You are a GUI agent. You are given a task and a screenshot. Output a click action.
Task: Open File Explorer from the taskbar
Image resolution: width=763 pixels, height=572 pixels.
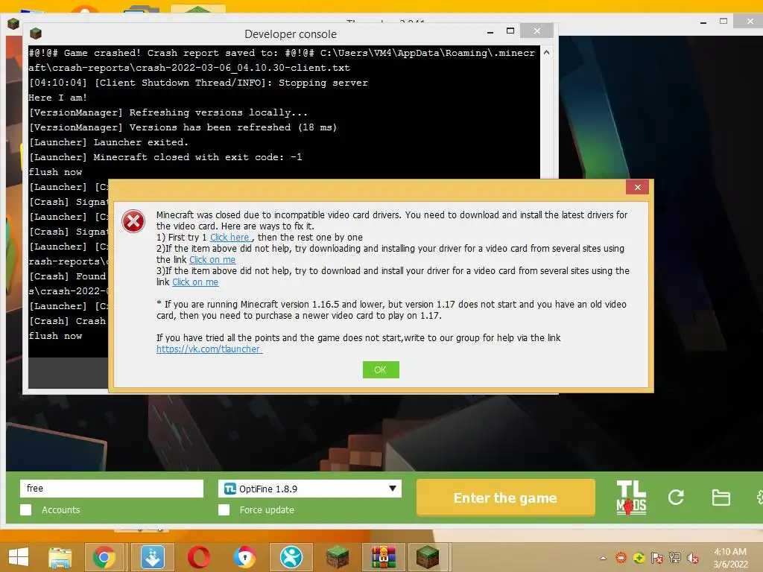(60, 557)
